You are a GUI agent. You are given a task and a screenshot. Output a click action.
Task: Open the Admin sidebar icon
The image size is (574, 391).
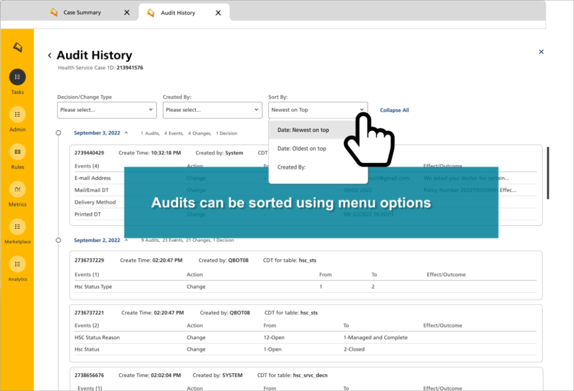coord(17,114)
